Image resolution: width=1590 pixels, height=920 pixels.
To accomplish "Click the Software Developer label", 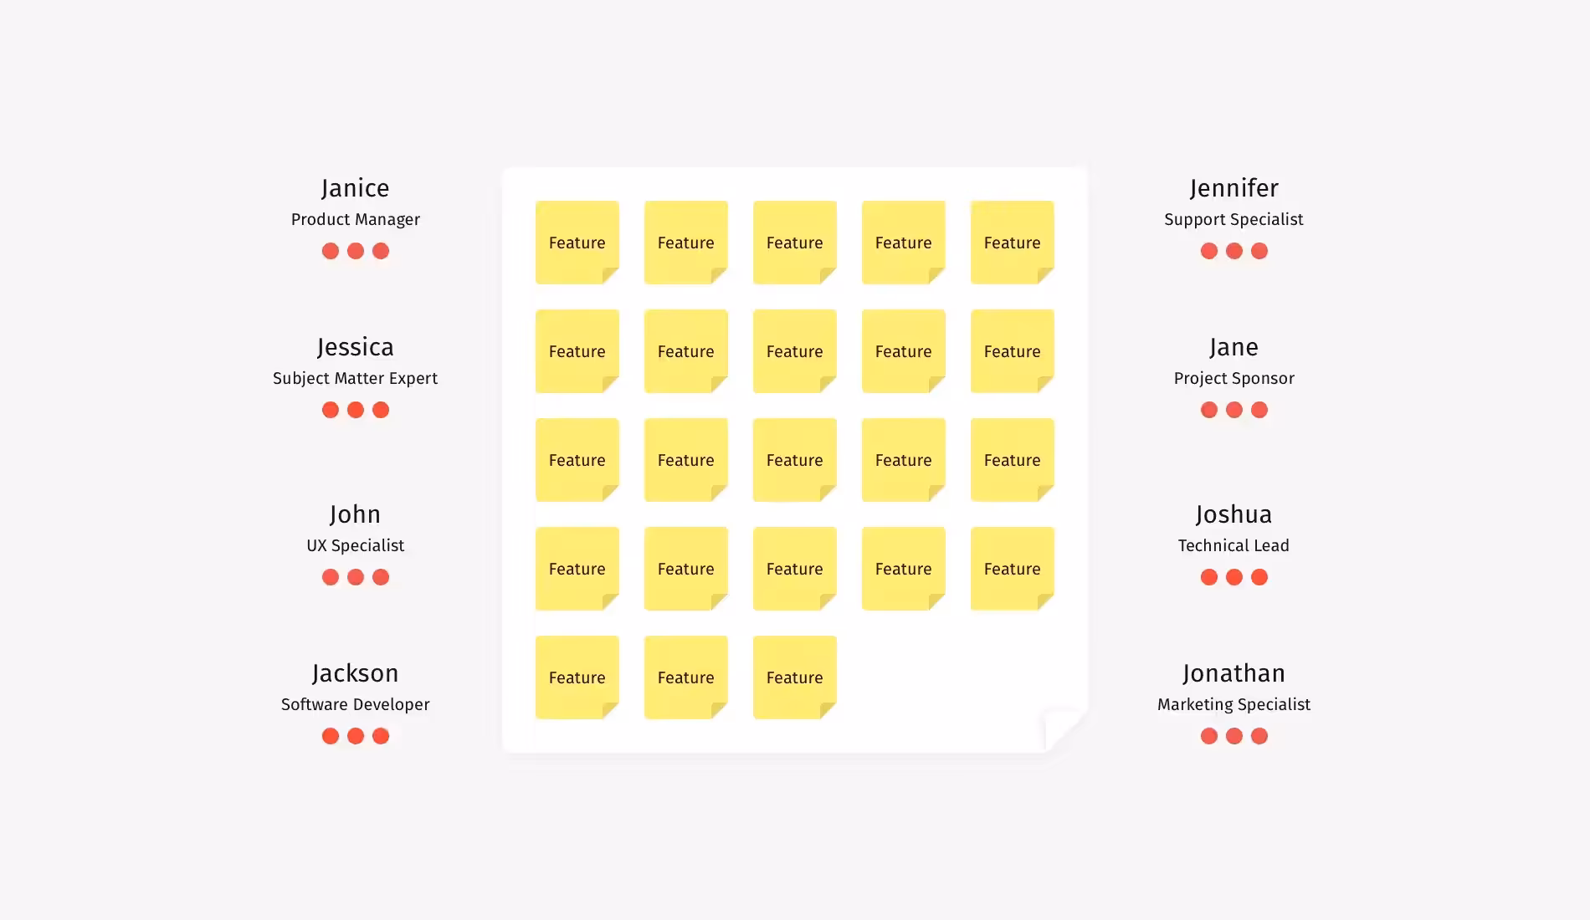I will tap(356, 704).
